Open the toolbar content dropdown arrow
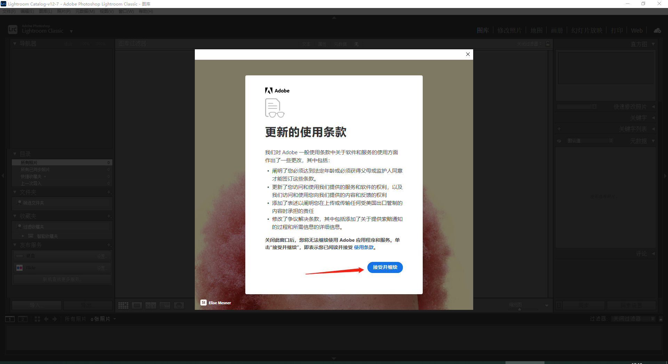 point(547,306)
